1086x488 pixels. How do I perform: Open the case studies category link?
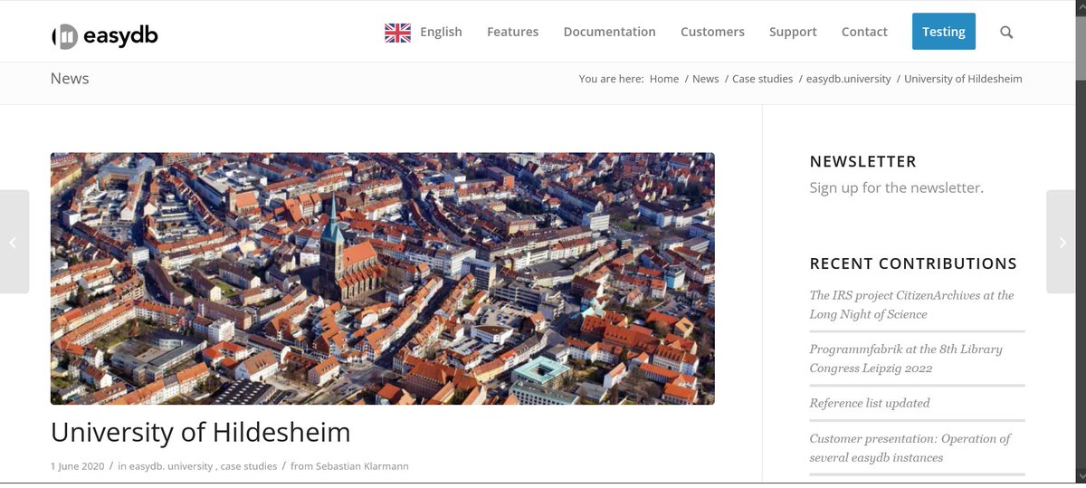249,466
